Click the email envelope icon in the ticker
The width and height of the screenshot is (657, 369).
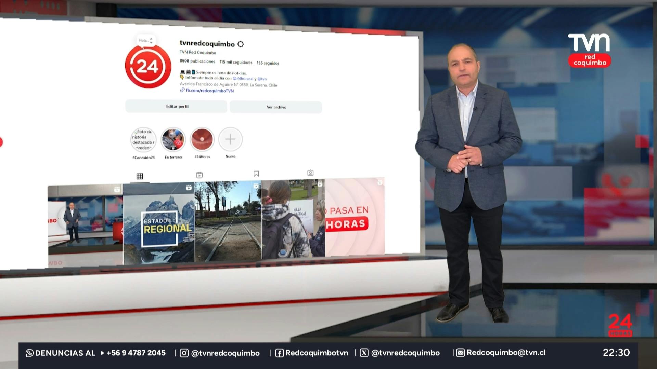pos(461,353)
